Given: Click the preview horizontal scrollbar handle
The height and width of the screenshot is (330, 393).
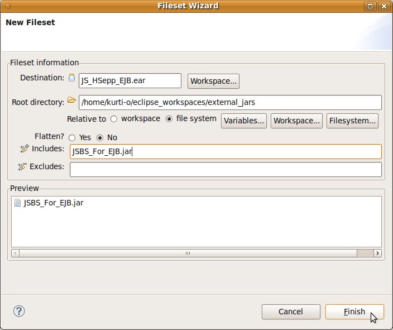Looking at the screenshot, I should (188, 253).
